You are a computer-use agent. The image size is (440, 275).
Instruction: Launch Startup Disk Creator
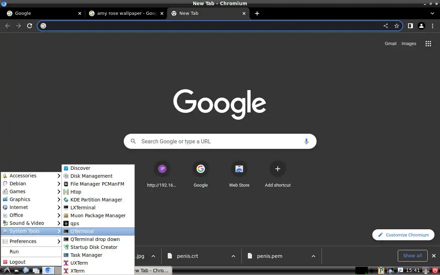(98, 247)
